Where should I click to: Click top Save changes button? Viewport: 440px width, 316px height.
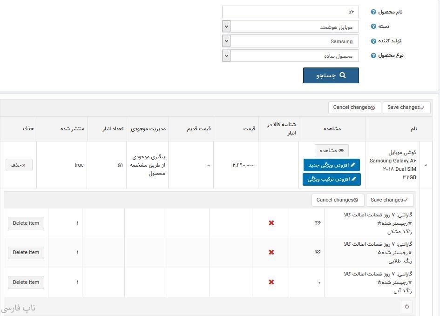coord(406,108)
